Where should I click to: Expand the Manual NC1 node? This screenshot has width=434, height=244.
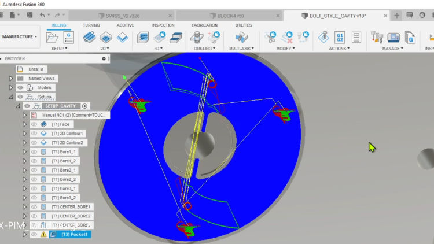pyautogui.click(x=25, y=115)
